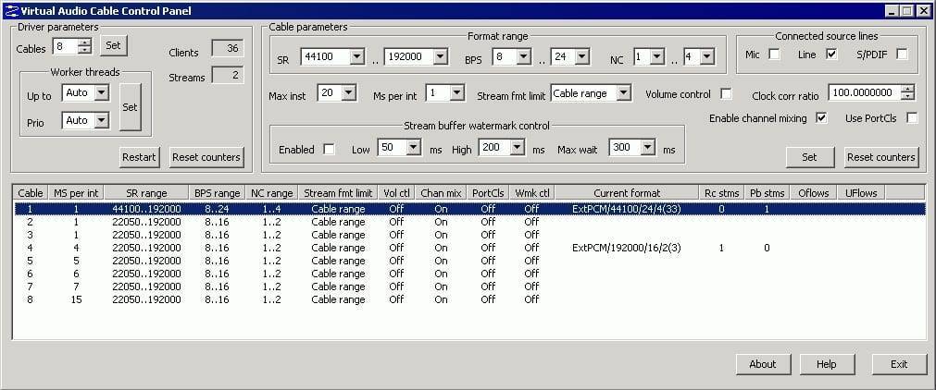The image size is (936, 390).
Task: Expand the Max inst dropdown
Action: pyautogui.click(x=348, y=93)
